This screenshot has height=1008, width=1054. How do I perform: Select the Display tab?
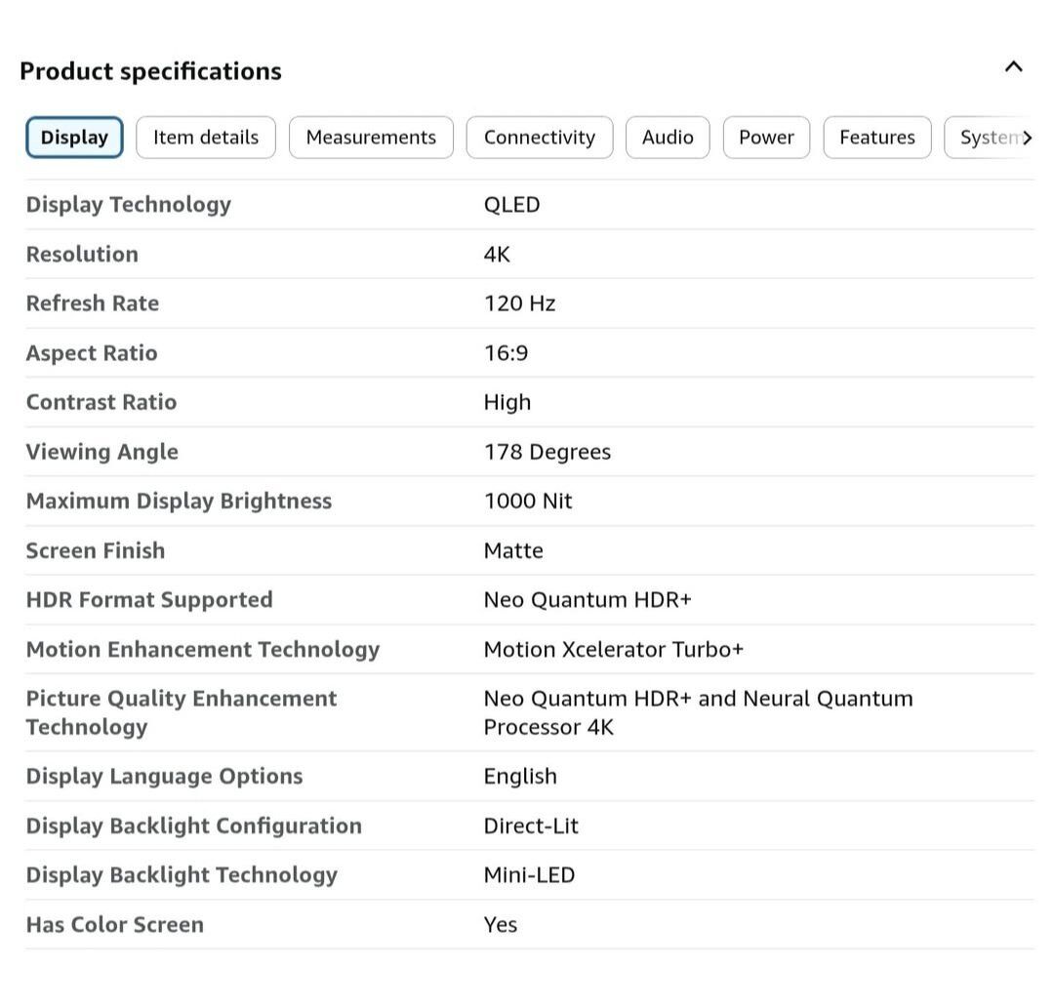[74, 138]
